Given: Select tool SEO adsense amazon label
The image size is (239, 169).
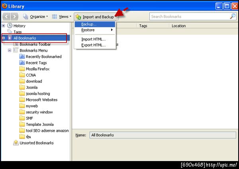Looking at the screenshot, I should click(x=47, y=131).
